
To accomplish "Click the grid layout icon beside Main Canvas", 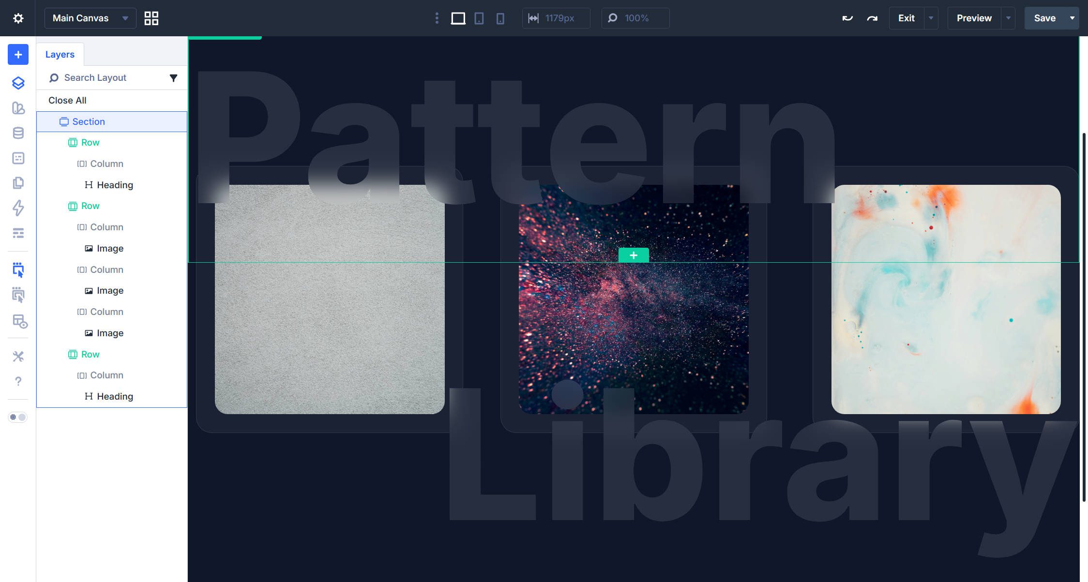I will [151, 18].
